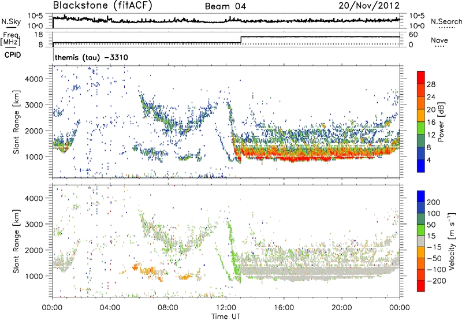Click the -15 tick on the velocity colorbar
Viewport: 462px width, 320px height.
click(x=434, y=247)
